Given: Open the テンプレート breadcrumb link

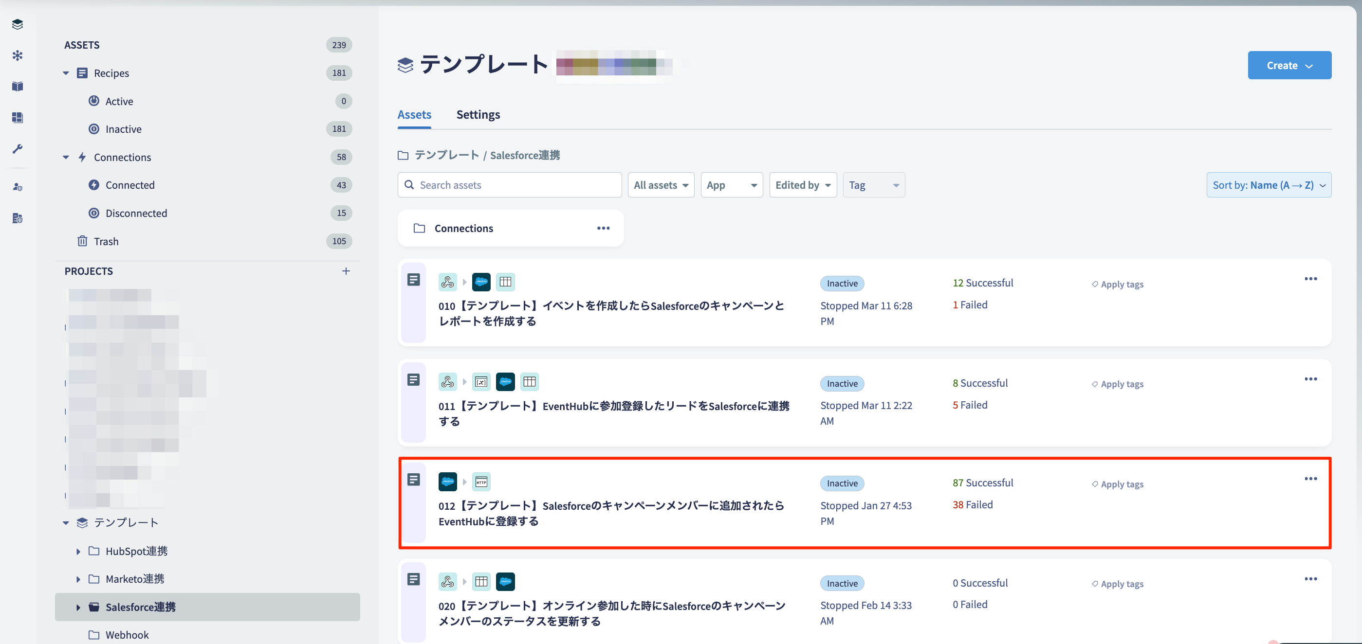Looking at the screenshot, I should (x=446, y=155).
